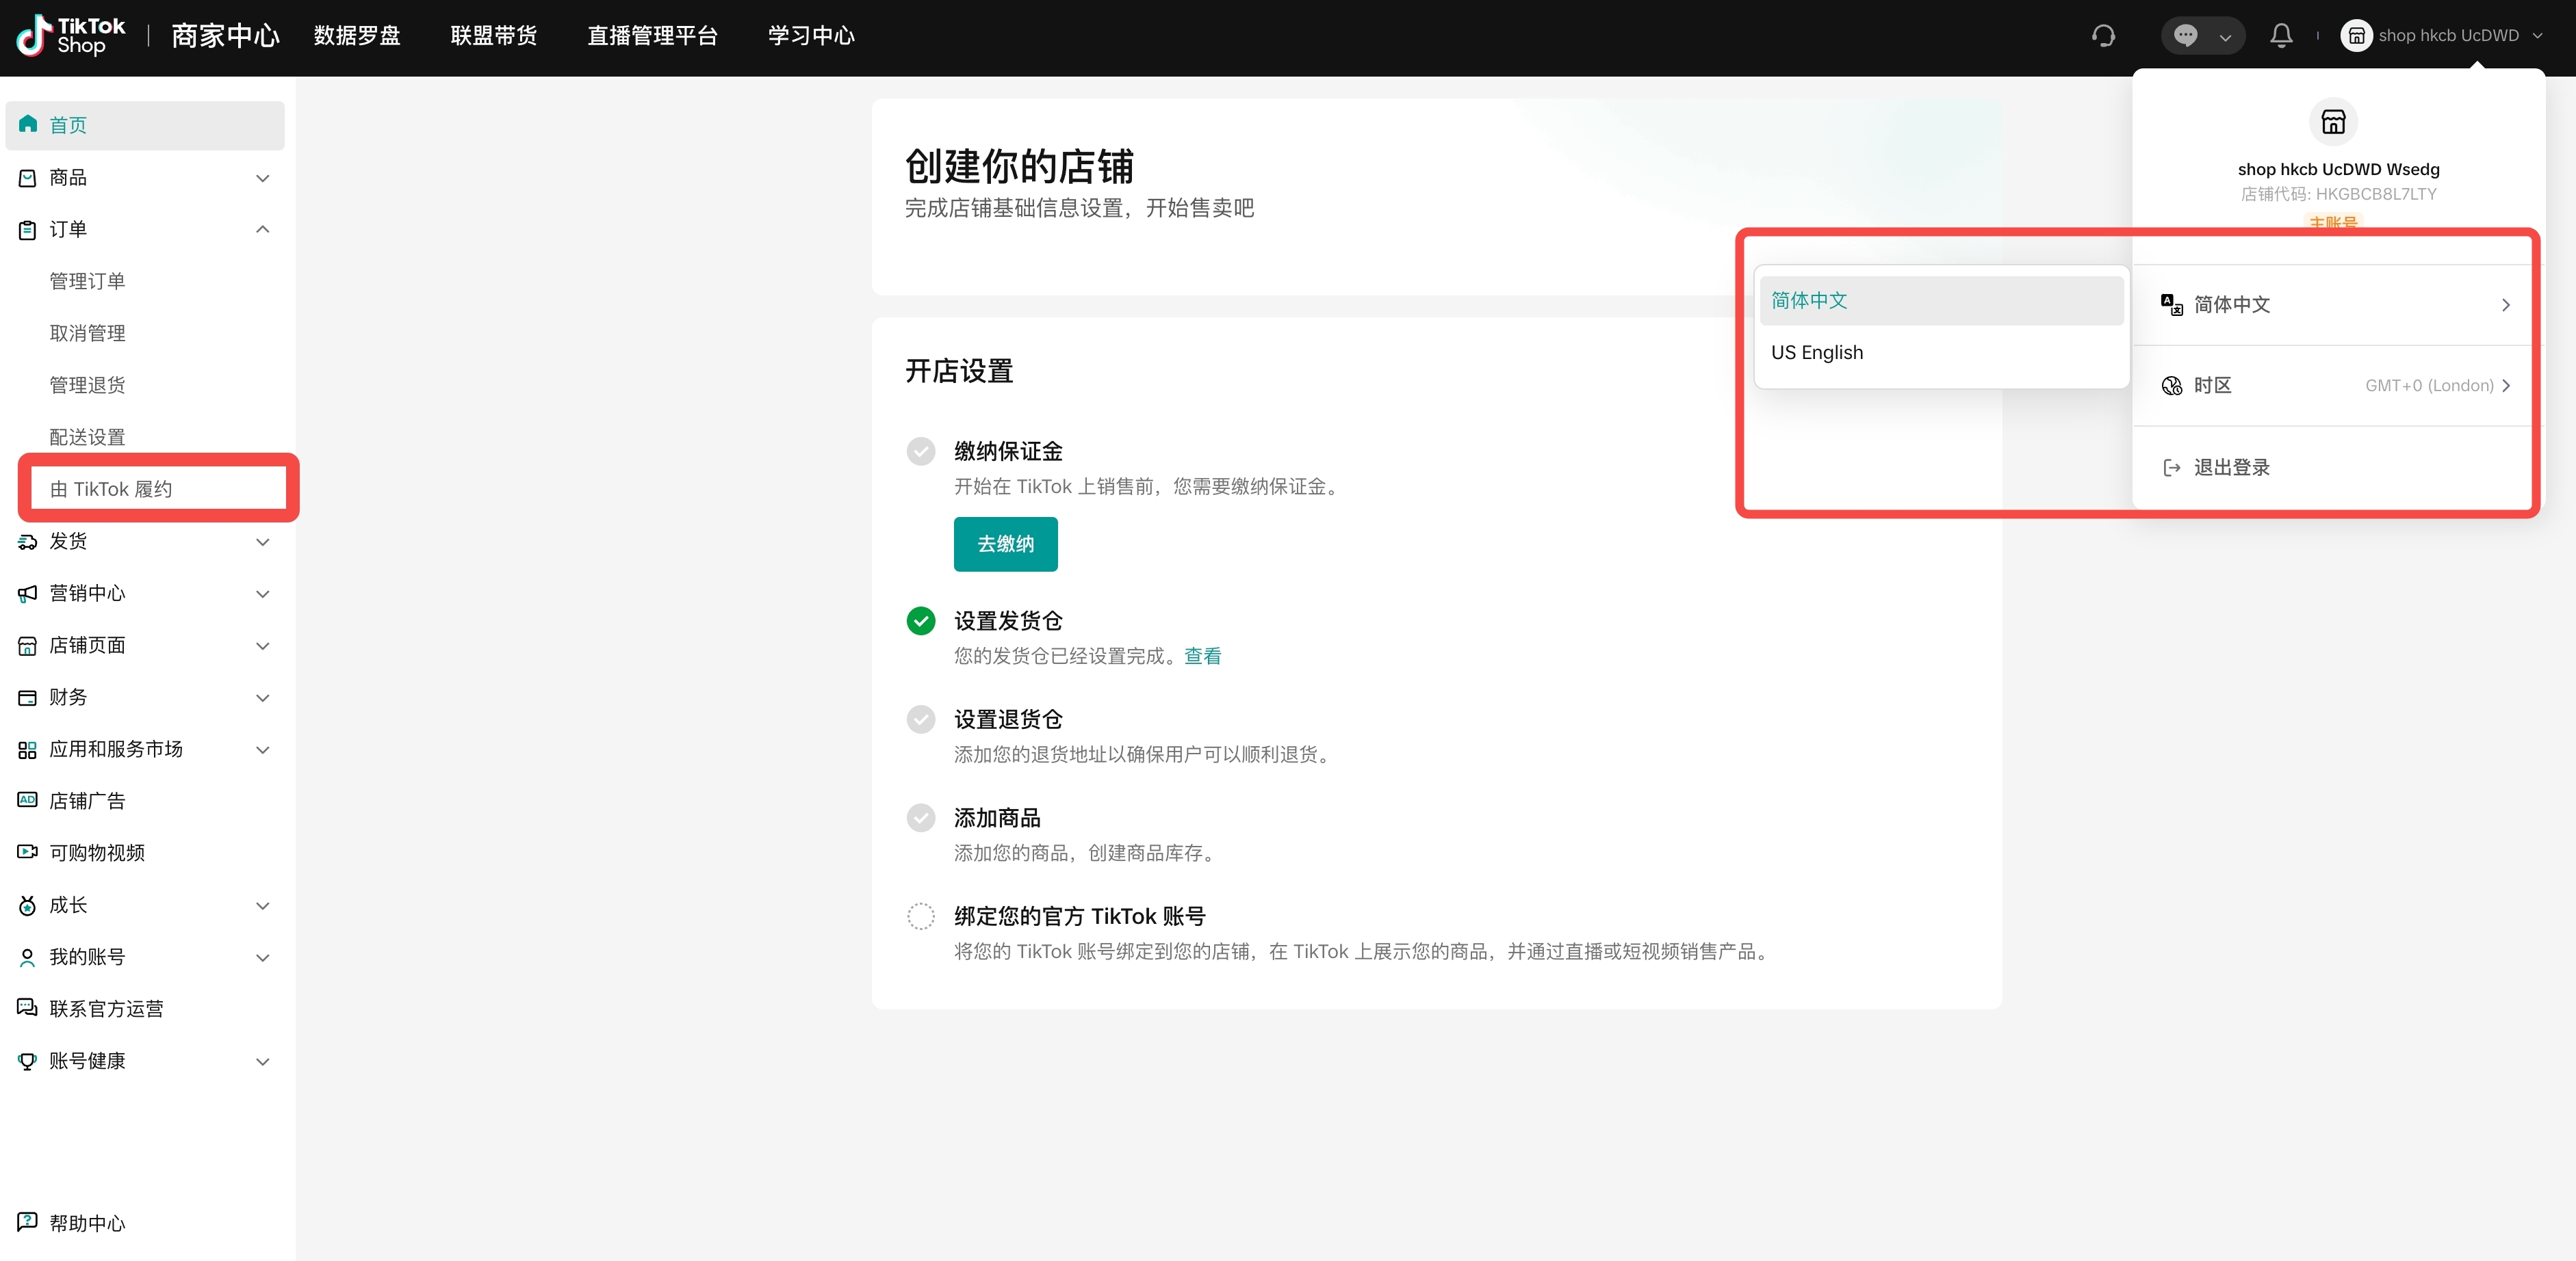The width and height of the screenshot is (2576, 1261).
Task: Click the 去缴纳 button
Action: pyautogui.click(x=1005, y=544)
